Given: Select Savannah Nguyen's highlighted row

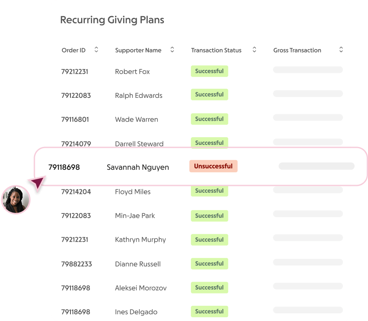Looking at the screenshot, I should tap(199, 167).
